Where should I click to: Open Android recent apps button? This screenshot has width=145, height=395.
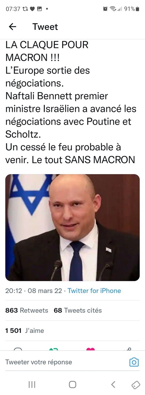(32, 384)
